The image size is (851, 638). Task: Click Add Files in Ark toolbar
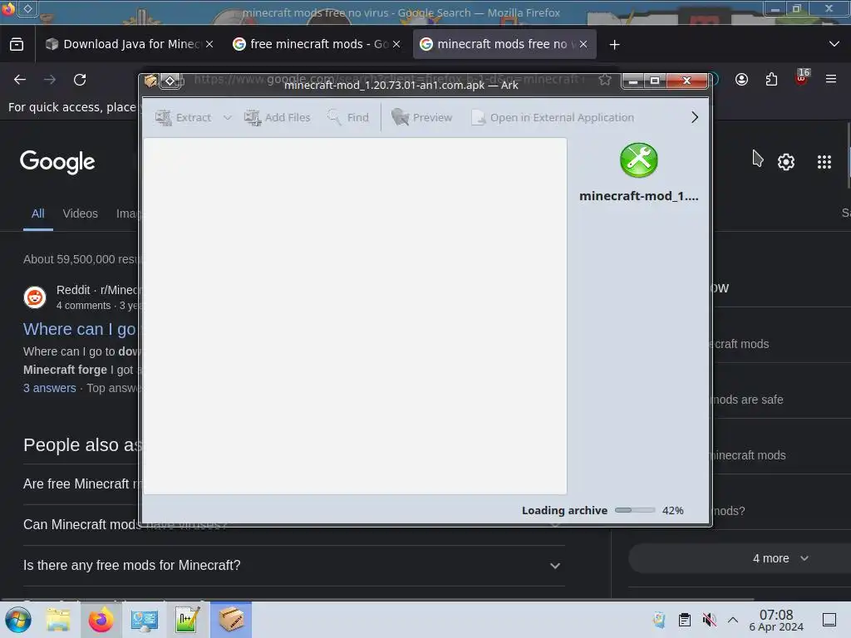[x=278, y=117]
